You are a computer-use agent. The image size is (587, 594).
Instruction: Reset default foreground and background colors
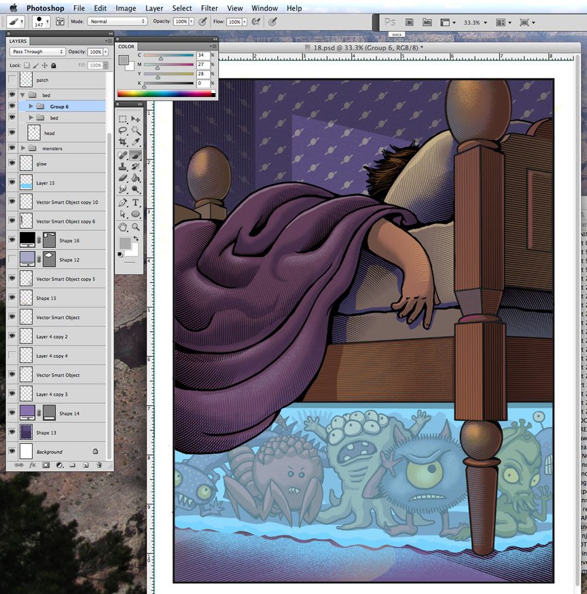pyautogui.click(x=120, y=254)
